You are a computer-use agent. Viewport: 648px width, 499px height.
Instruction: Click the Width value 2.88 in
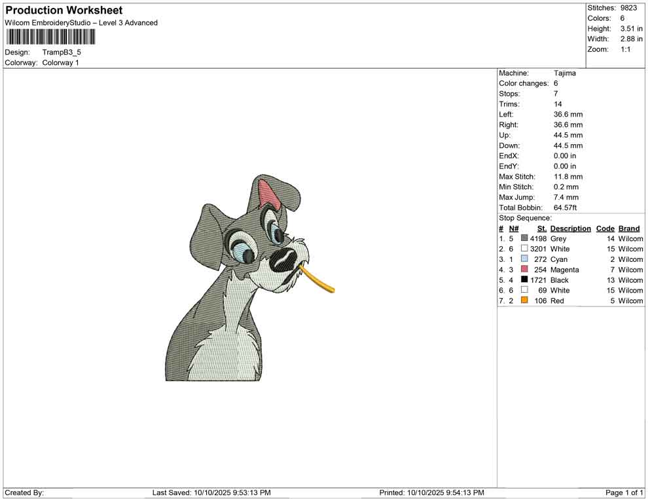(632, 39)
